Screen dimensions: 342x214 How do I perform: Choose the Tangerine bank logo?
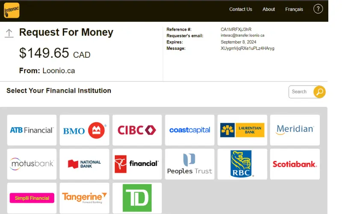(84, 198)
